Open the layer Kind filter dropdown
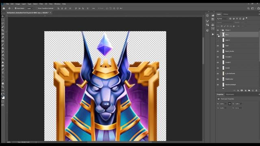This screenshot has height=146, width=260. 222,19
